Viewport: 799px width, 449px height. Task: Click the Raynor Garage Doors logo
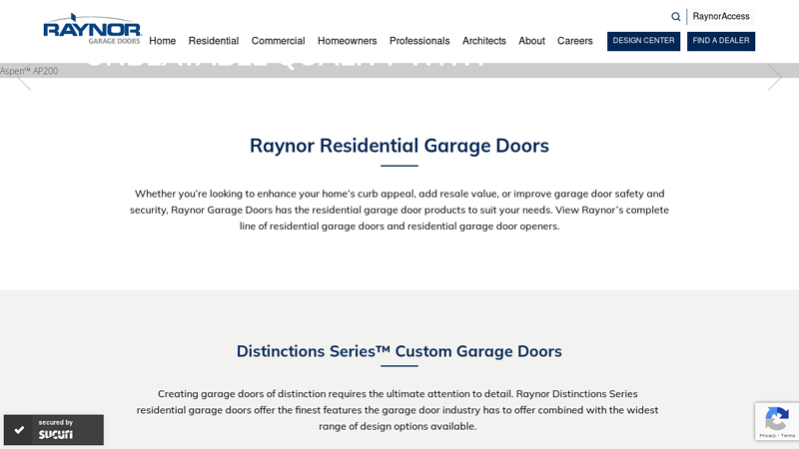(92, 29)
